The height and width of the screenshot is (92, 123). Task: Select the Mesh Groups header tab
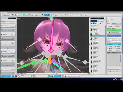tap(97, 18)
